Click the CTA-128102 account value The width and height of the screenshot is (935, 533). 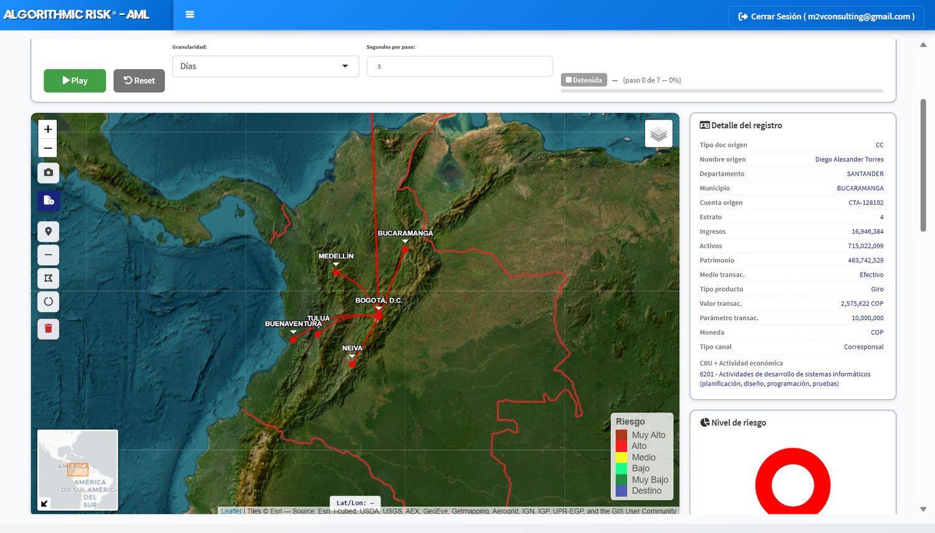coord(866,202)
